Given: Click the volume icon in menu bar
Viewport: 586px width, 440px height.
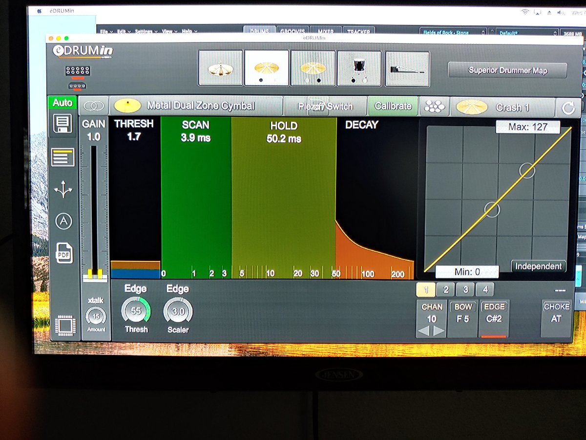Looking at the screenshot, I should [562, 12].
